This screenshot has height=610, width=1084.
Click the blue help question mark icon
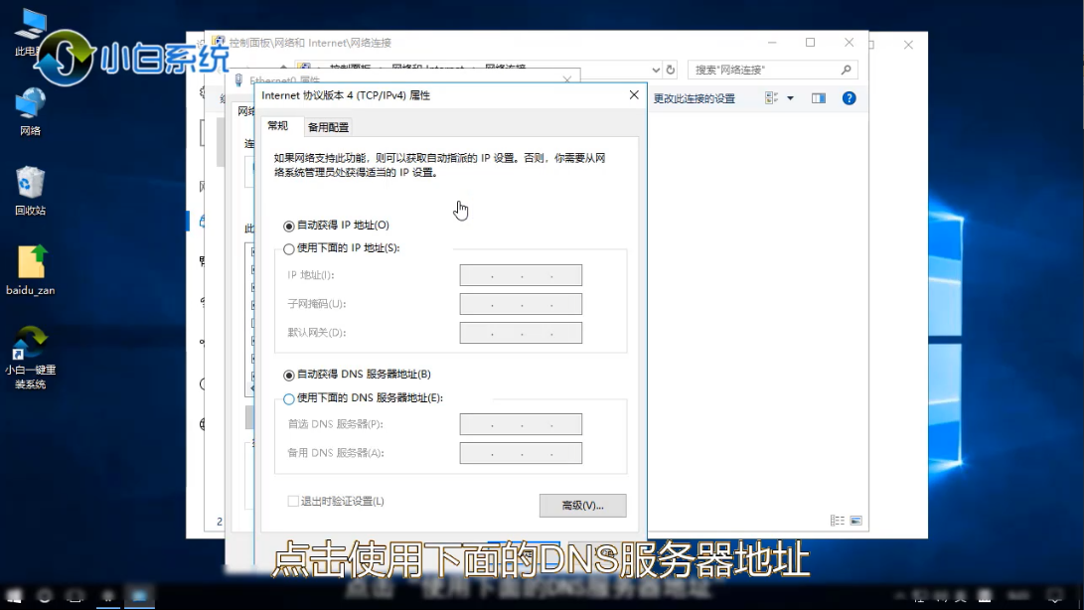849,98
